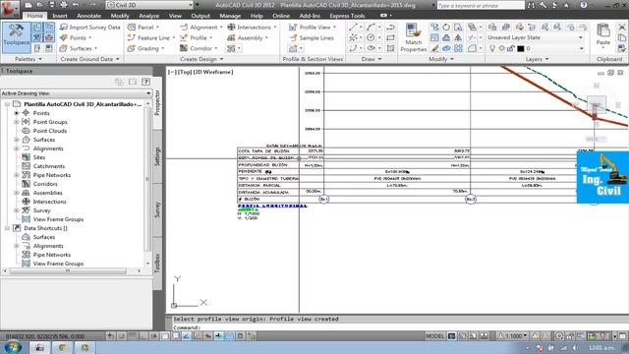The image size is (629, 354).
Task: Open the Points dropdown in ribbon
Action: 76,37
